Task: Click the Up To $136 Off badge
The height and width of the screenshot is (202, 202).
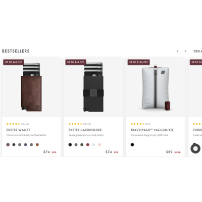Action: pos(139,62)
